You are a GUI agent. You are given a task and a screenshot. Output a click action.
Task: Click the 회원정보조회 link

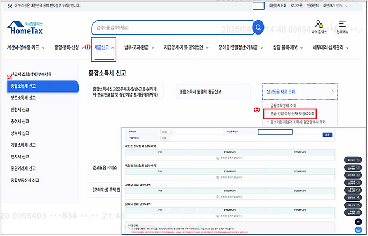277,6
